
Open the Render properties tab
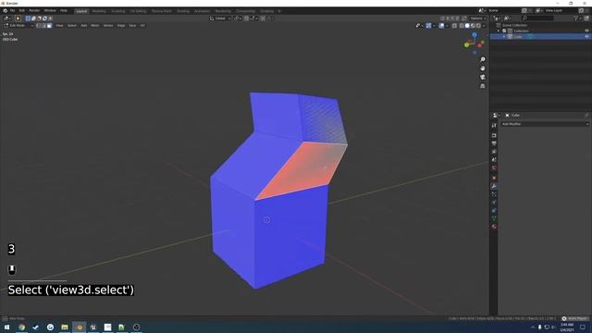tap(494, 135)
